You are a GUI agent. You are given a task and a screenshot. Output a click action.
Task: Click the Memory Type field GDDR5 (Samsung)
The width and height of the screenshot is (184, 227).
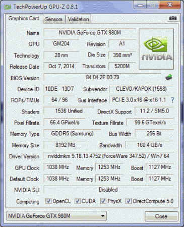[x=72, y=134]
